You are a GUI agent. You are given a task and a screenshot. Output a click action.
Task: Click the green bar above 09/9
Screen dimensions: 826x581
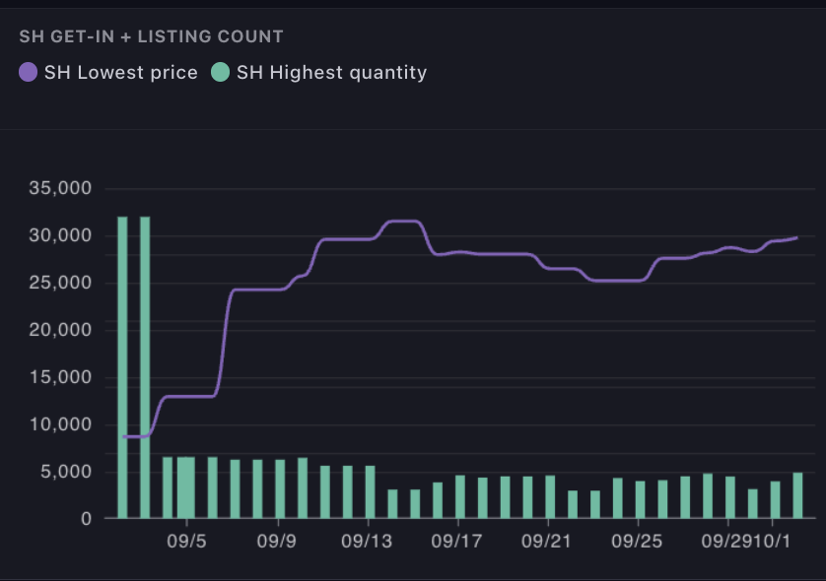[280, 488]
